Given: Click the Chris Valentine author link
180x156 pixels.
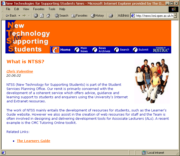Looking at the screenshot, I should point(20,71).
